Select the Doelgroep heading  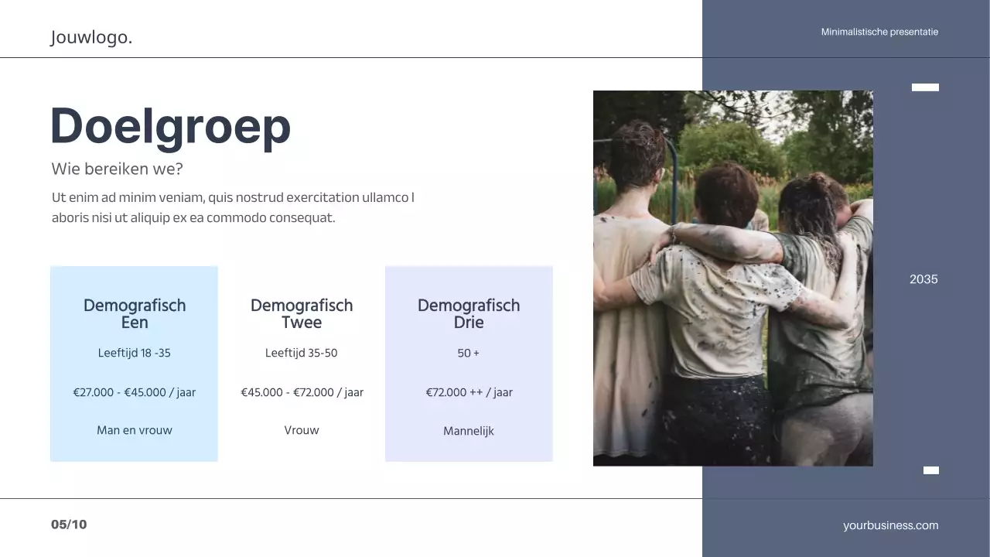[171, 128]
